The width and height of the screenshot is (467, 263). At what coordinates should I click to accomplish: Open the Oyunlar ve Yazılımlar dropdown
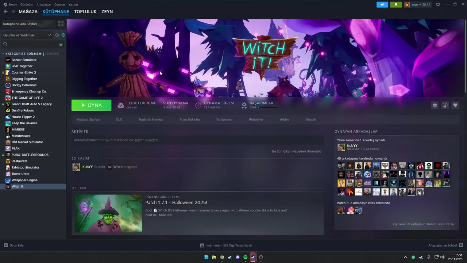[x=27, y=35]
